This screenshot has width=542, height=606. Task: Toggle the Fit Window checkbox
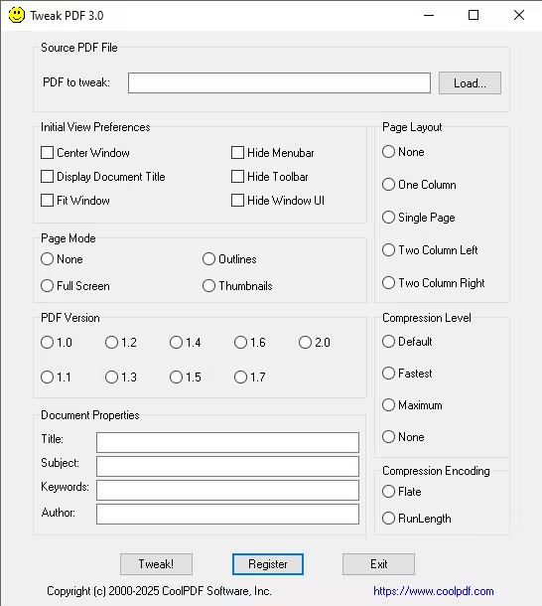[x=47, y=201]
